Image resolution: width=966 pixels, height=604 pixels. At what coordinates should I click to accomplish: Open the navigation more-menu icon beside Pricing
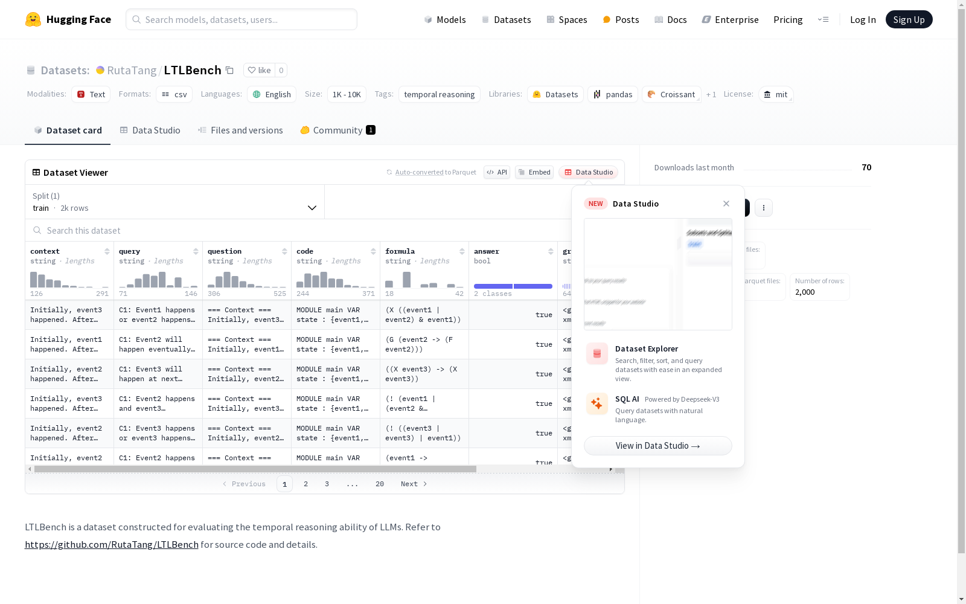pyautogui.click(x=823, y=19)
